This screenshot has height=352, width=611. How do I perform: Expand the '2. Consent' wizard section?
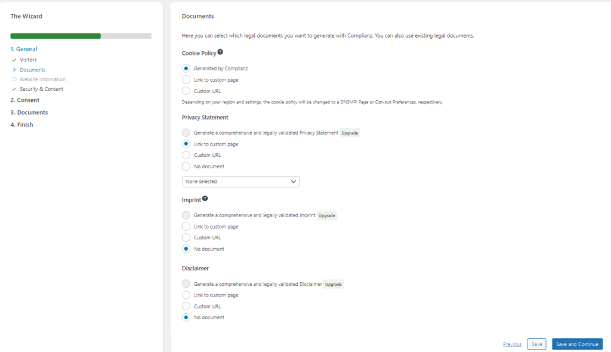click(x=25, y=100)
